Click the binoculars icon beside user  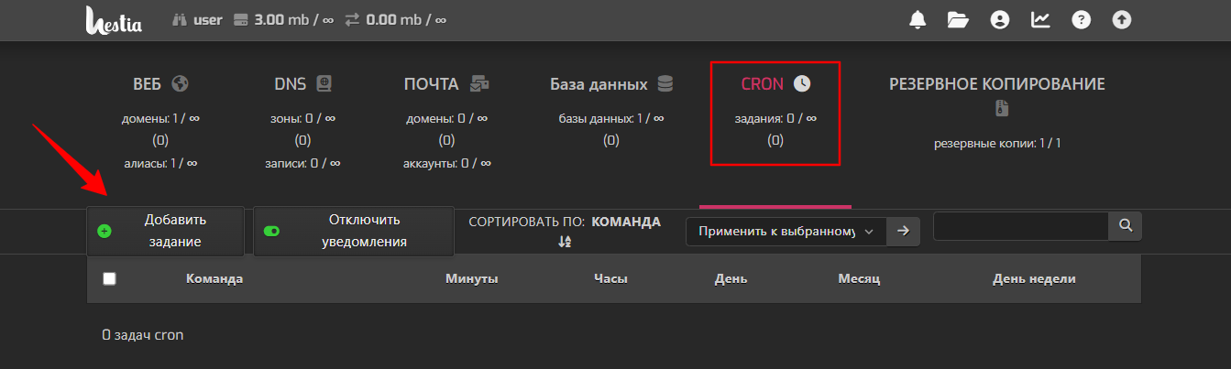point(180,19)
